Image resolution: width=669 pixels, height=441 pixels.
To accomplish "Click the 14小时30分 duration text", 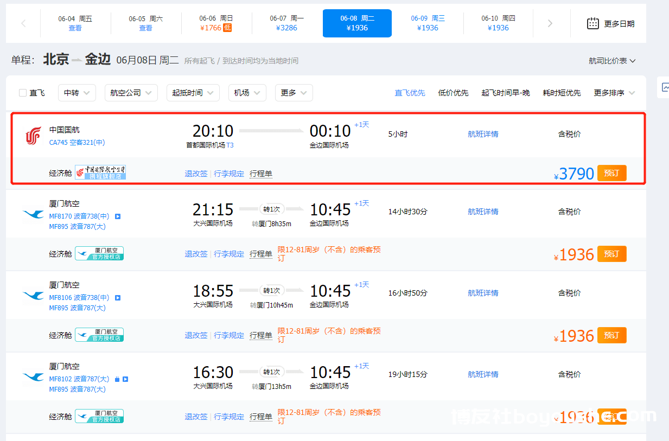I will click(x=407, y=212).
